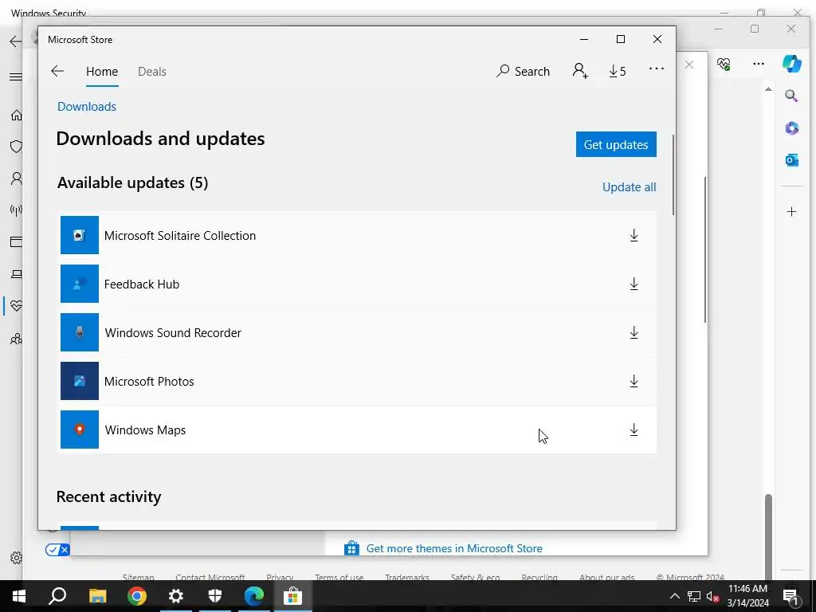Go back in Microsoft Store
Viewport: 816px width, 612px height.
click(x=57, y=71)
